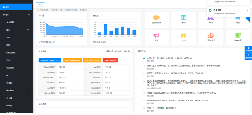The height and width of the screenshot is (115, 252).
Task: Click the 码云下载源码点star button
Action: tap(92, 60)
